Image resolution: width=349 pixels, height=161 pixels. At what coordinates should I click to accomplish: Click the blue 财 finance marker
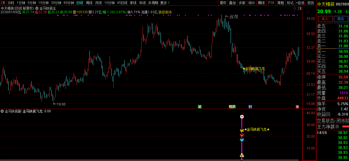250,107
